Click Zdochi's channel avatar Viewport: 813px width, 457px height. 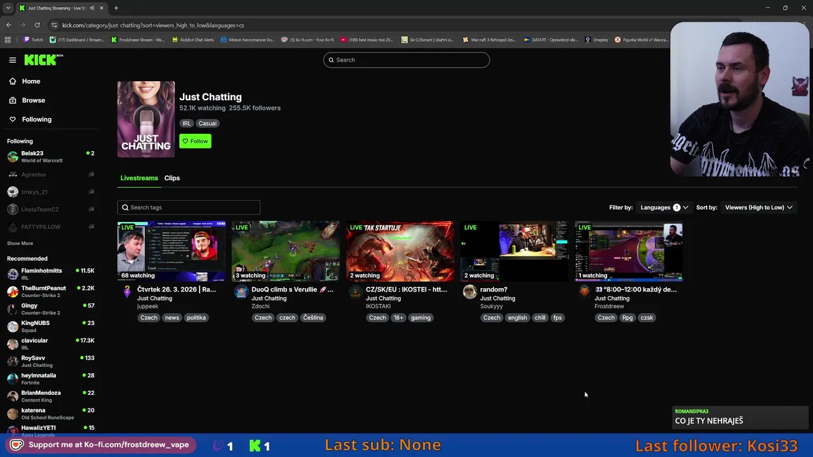coord(241,291)
